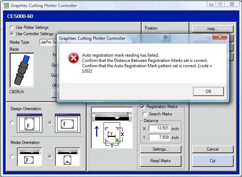Open the Media Type dropdown

pos(48,42)
